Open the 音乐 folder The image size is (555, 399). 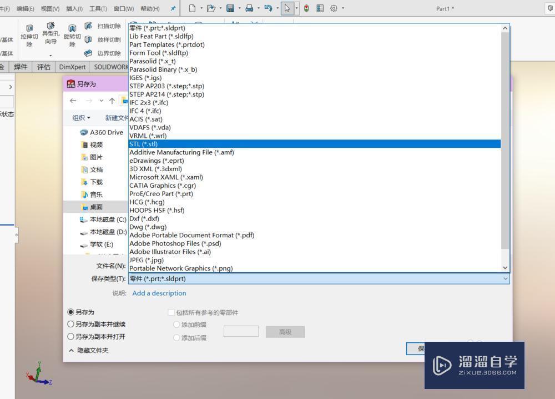click(x=92, y=194)
